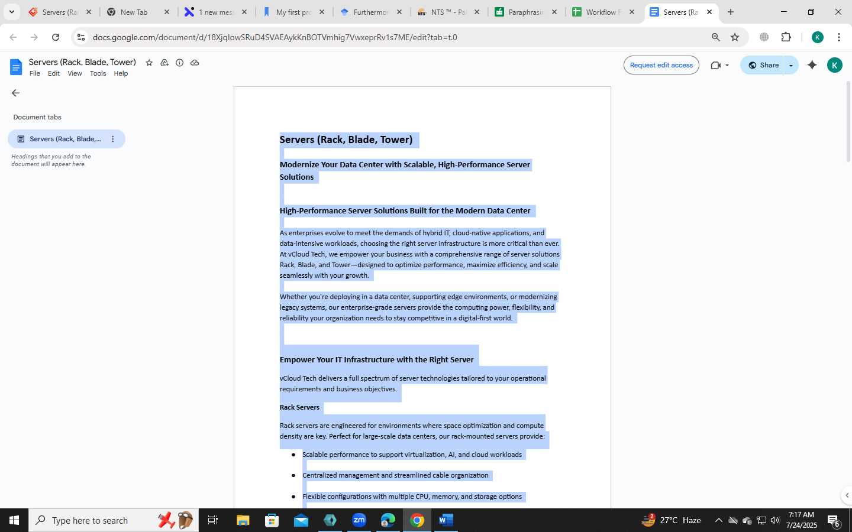Image resolution: width=852 pixels, height=532 pixels.
Task: Open options for the Servers document tab
Action: tap(113, 139)
